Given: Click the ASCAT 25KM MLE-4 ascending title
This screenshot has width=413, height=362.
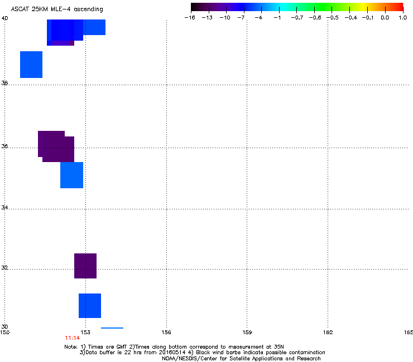Looking at the screenshot, I should tap(57, 9).
